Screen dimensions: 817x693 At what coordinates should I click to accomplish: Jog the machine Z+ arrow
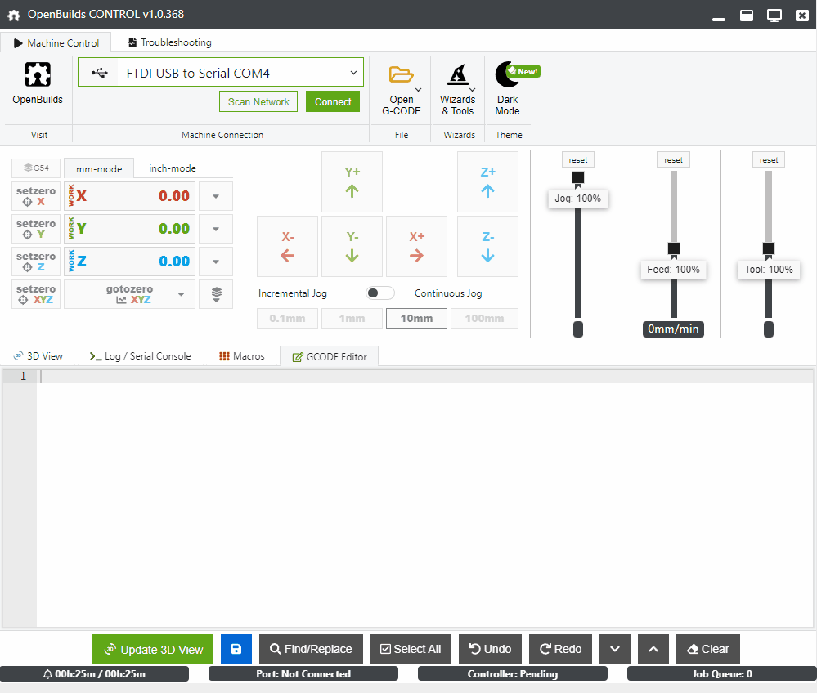pyautogui.click(x=487, y=181)
